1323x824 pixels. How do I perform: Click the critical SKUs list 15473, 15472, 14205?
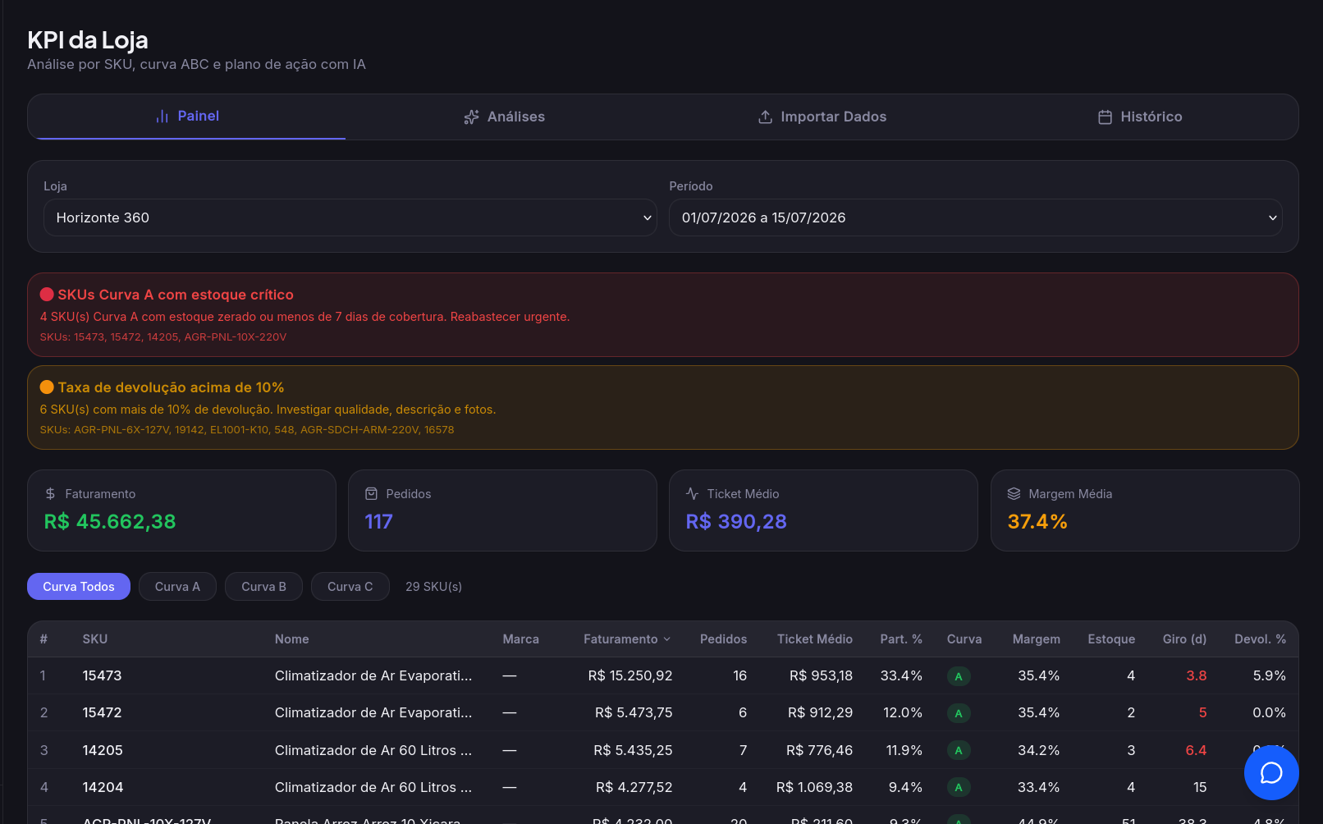pos(163,337)
